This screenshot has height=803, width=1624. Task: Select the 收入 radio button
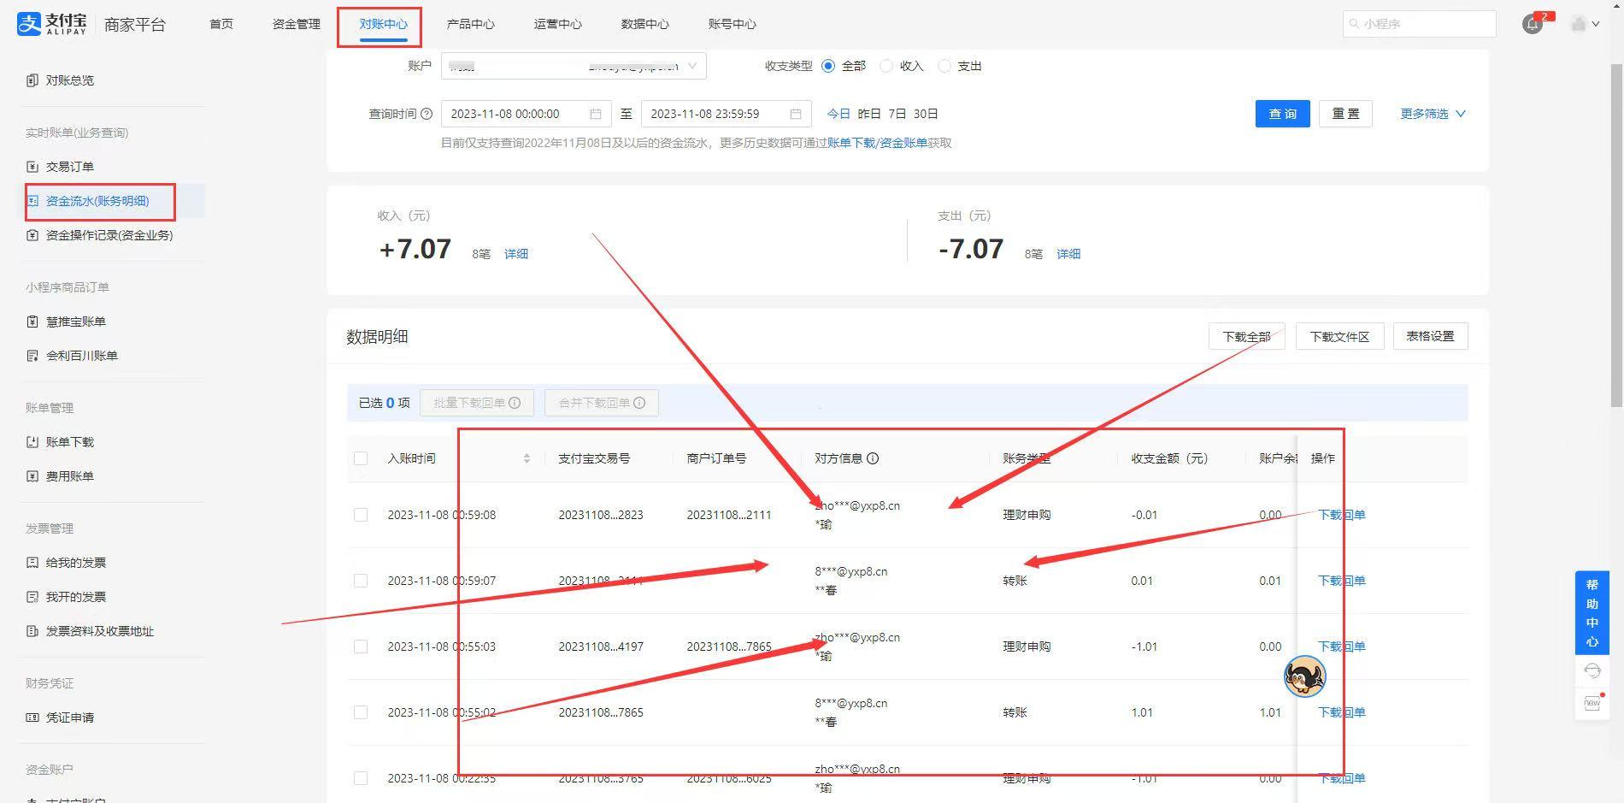pyautogui.click(x=886, y=66)
